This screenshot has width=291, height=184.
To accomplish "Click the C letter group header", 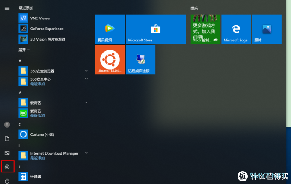I will click(20, 124).
